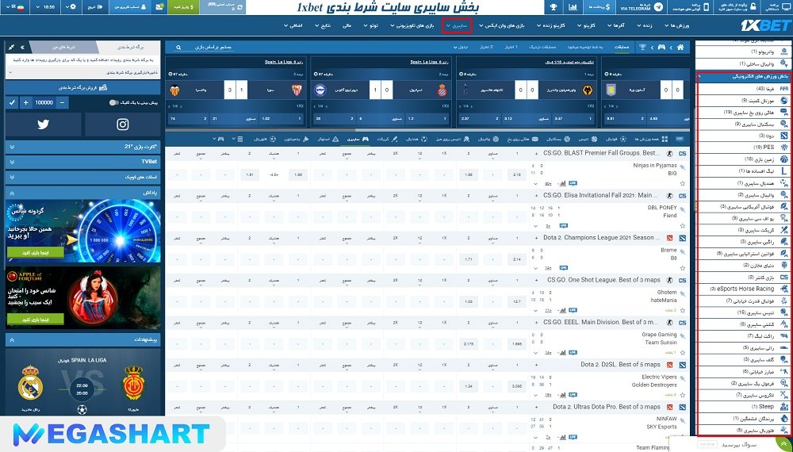This screenshot has height=452, width=793.
Task: Select eSports Horse Racing in sidebar
Action: 744,289
